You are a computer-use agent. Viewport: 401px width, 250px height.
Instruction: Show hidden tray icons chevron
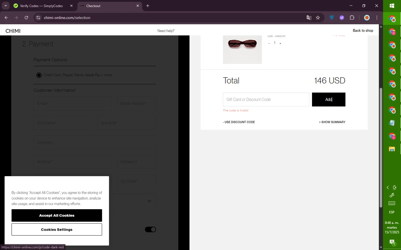click(388, 188)
